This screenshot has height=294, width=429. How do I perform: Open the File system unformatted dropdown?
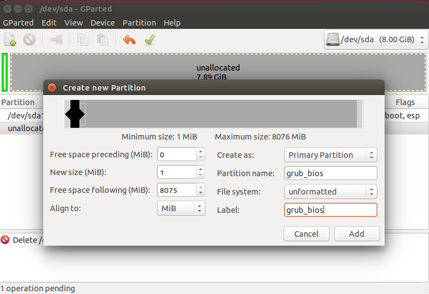(331, 192)
